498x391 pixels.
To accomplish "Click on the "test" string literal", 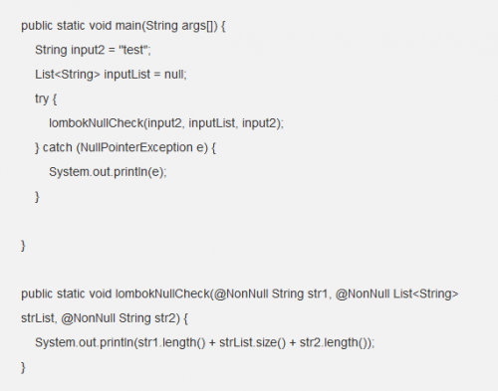I will 132,50.
